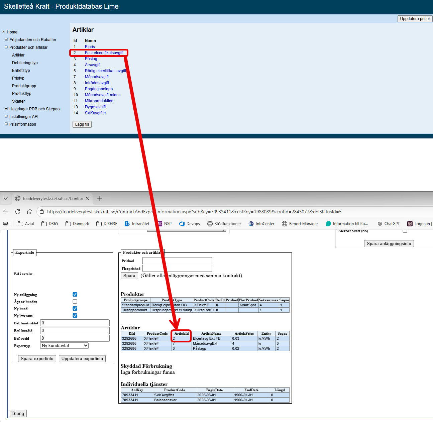
Task: Open the Mikroproduktion article link
Action: tap(99, 101)
